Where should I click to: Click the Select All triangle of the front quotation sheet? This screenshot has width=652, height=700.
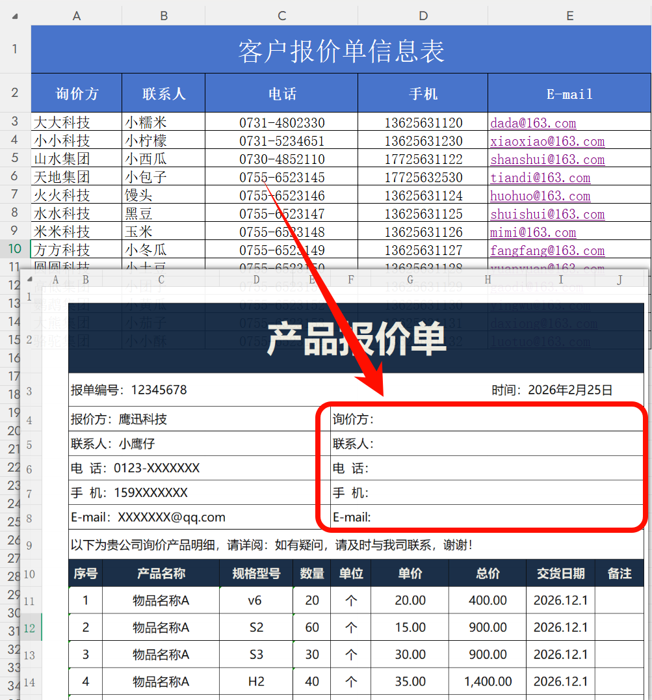click(x=29, y=279)
